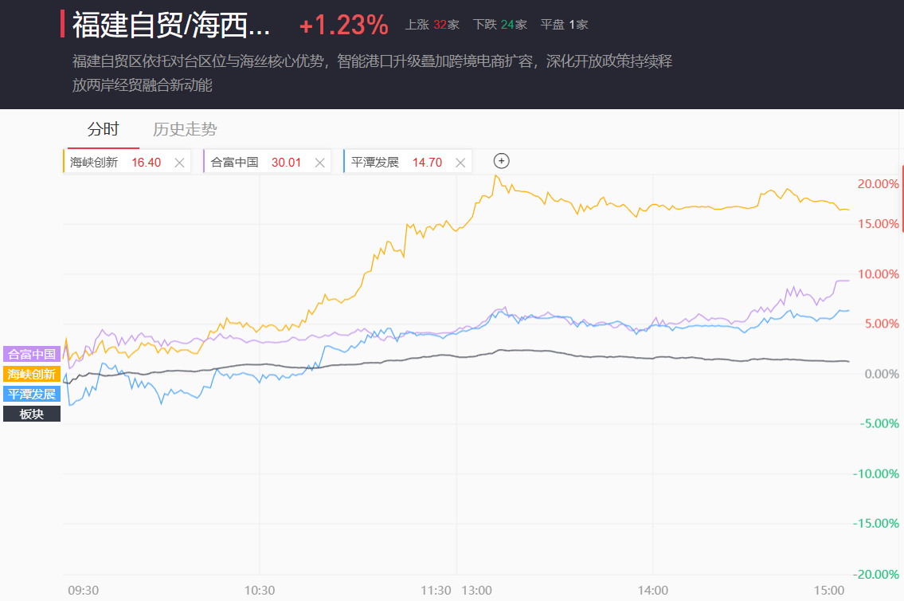The height and width of the screenshot is (601, 904).
Task: Click the red scrollbar on the right edge
Action: click(902, 199)
